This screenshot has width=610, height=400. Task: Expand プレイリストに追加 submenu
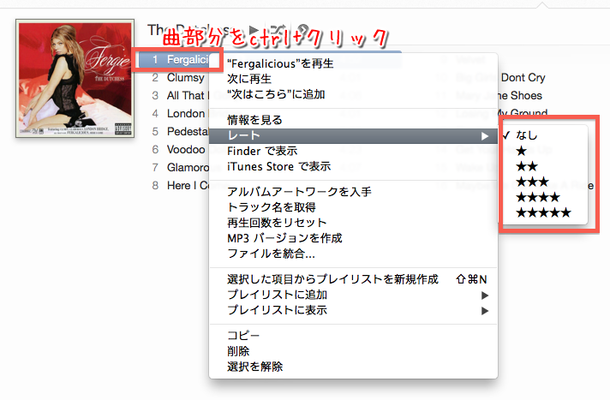(353, 295)
